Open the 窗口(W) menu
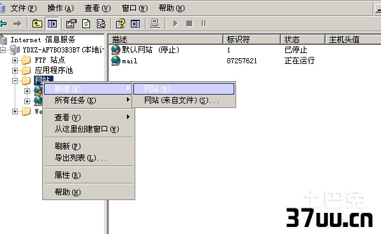The image size is (381, 234). click(135, 8)
